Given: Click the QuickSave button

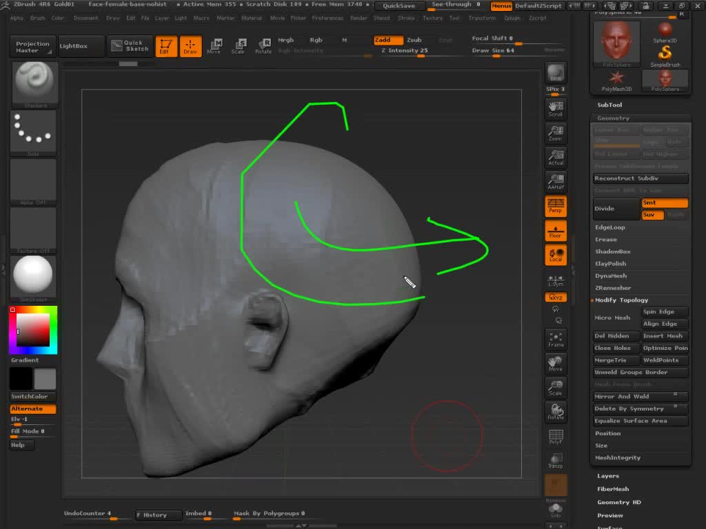Looking at the screenshot, I should click(x=399, y=6).
